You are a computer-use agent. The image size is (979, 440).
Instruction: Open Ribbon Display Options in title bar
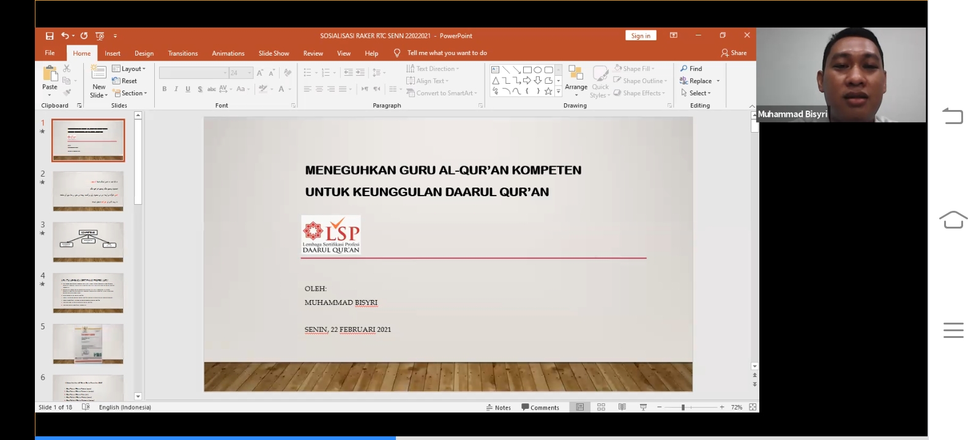pos(674,35)
